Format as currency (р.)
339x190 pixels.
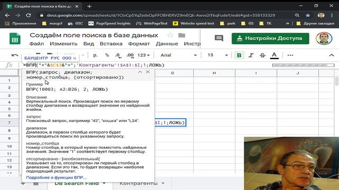pyautogui.click(x=95, y=55)
